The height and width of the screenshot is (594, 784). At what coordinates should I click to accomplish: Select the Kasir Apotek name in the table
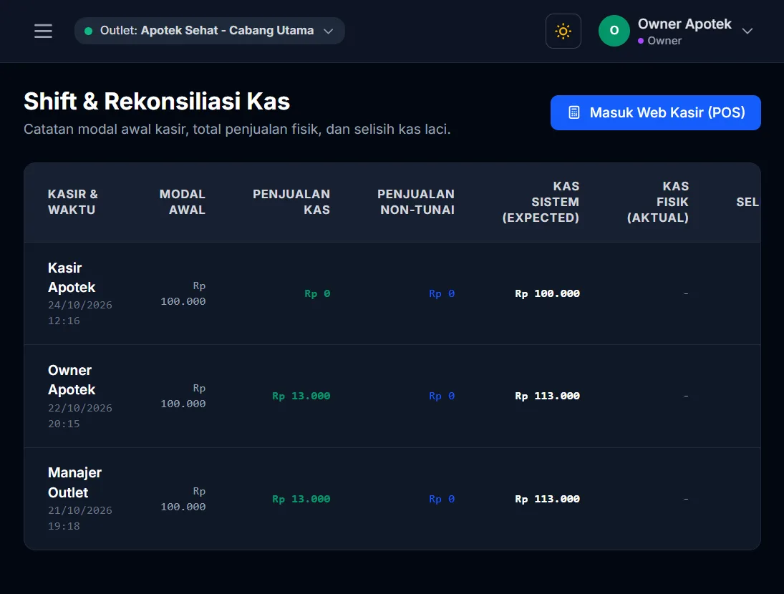click(72, 277)
